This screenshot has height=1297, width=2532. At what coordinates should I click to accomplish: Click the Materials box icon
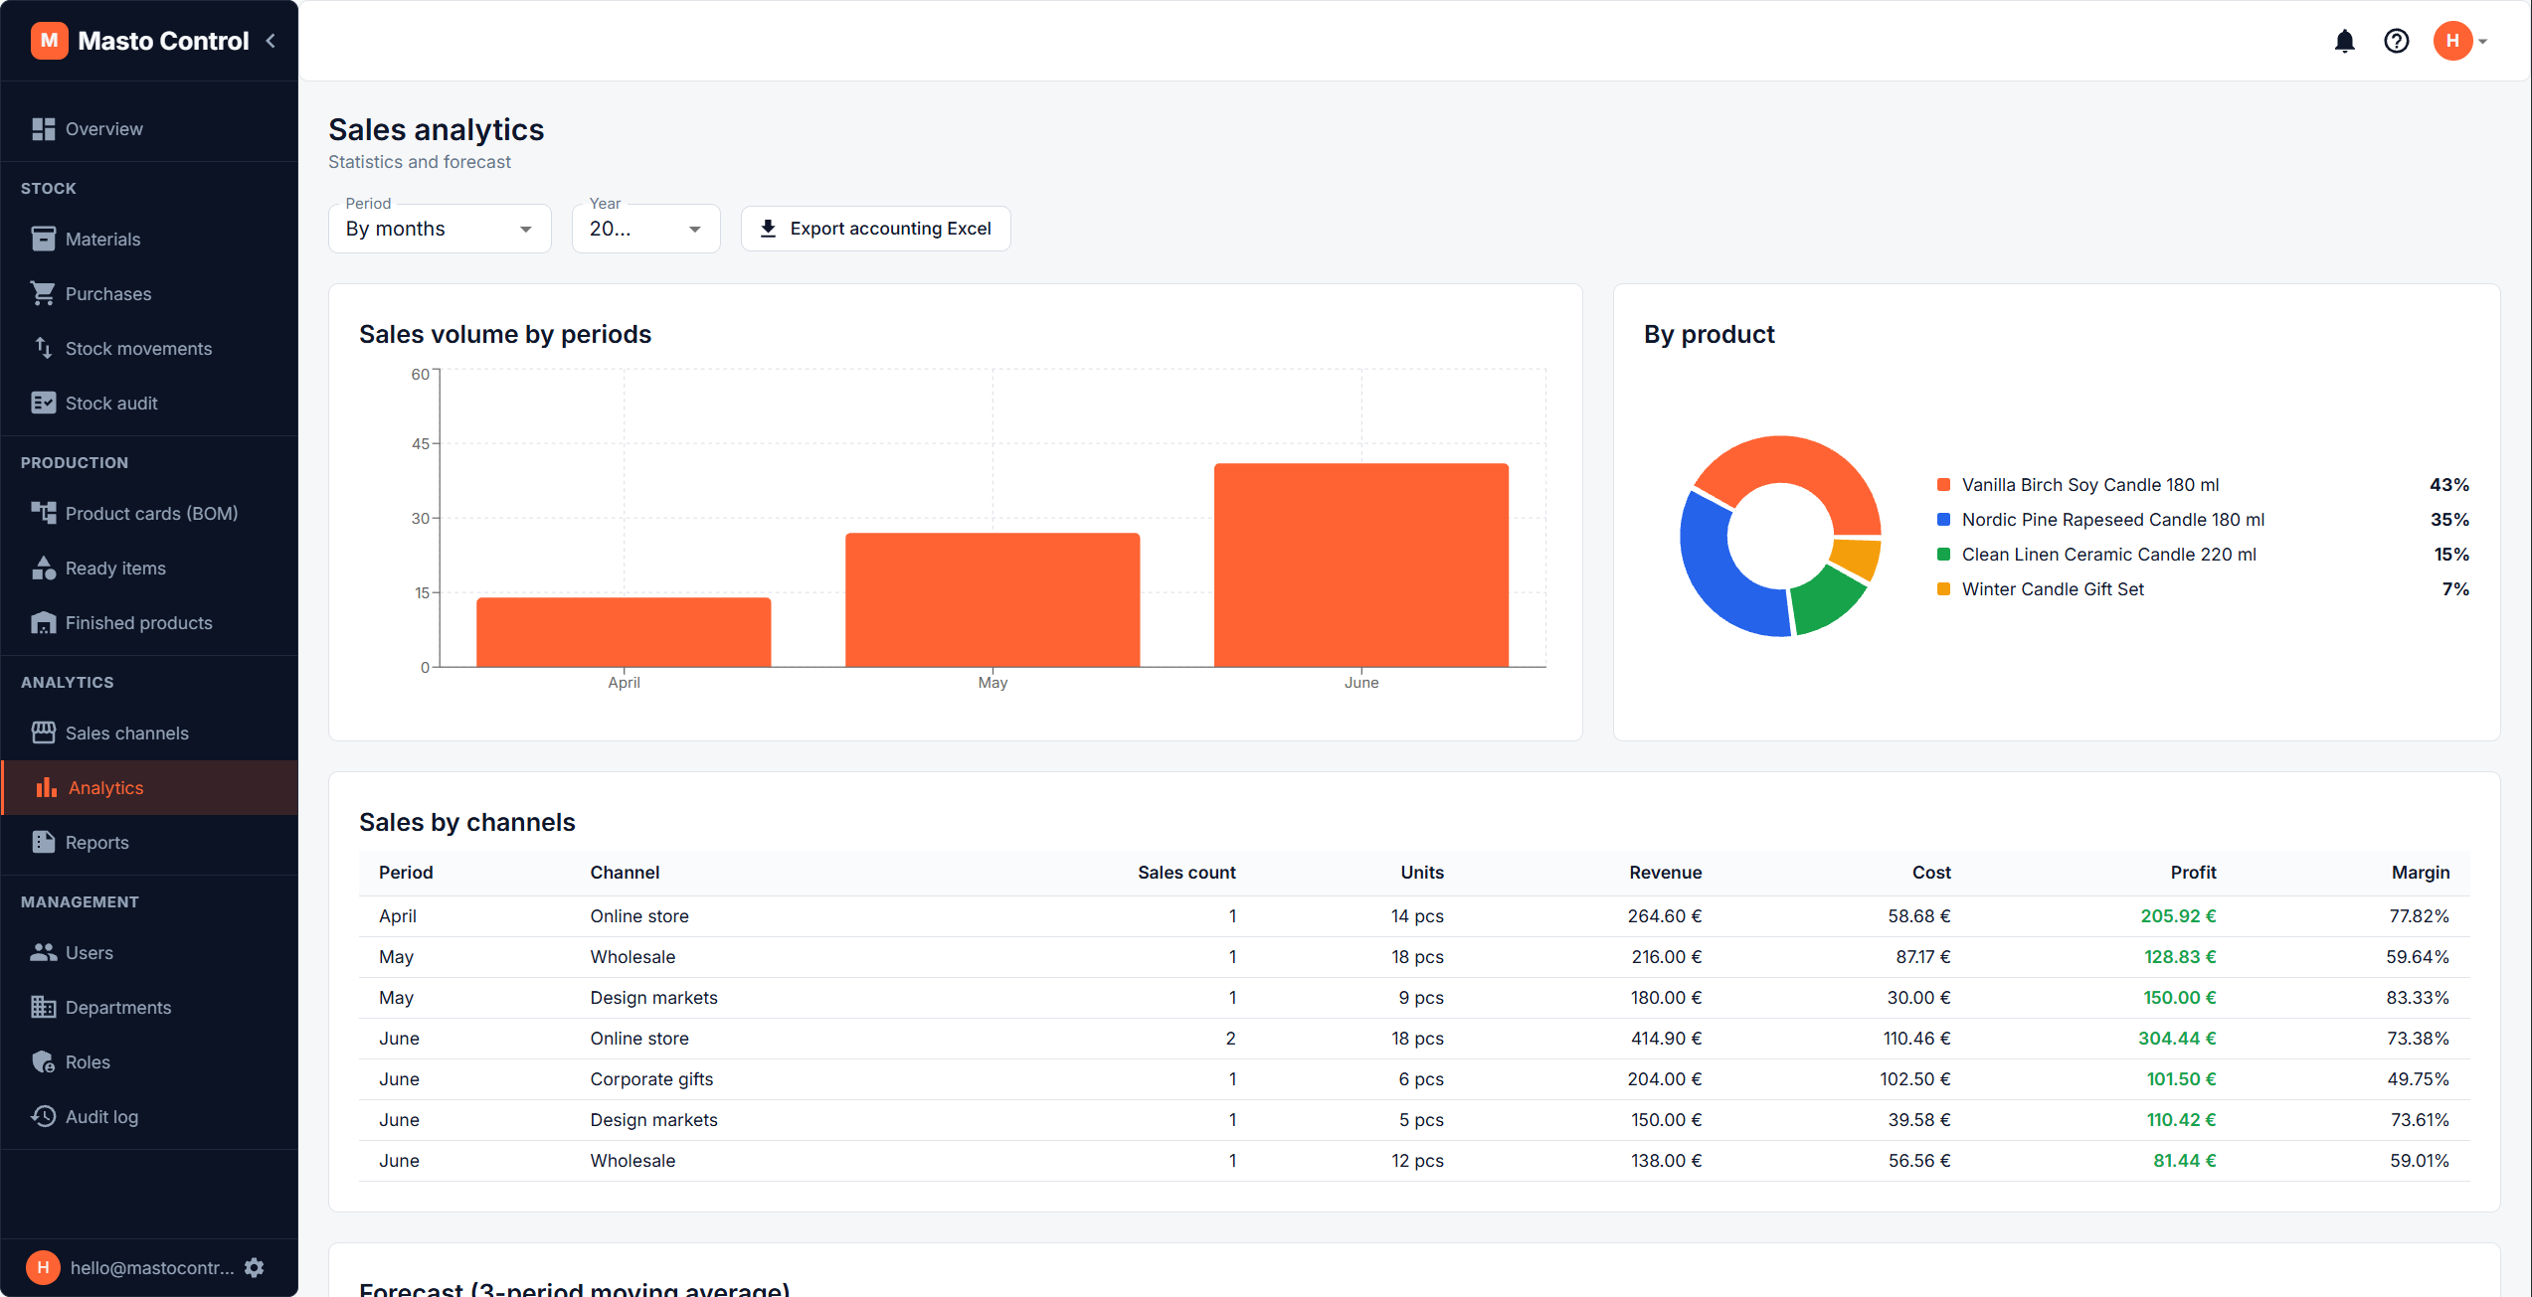[43, 239]
